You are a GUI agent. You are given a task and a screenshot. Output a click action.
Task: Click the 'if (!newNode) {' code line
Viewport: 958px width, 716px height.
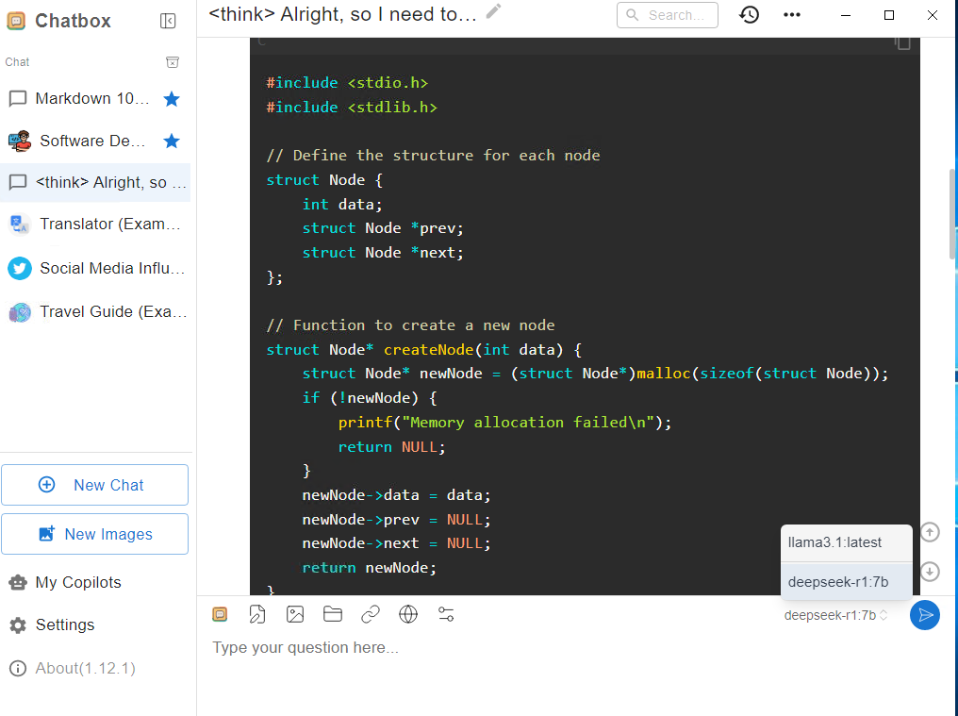point(370,398)
